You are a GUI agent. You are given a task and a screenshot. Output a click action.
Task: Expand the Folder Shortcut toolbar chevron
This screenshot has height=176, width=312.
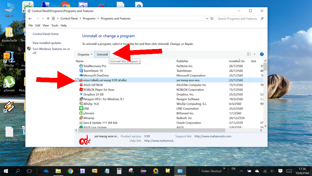[x=224, y=168]
